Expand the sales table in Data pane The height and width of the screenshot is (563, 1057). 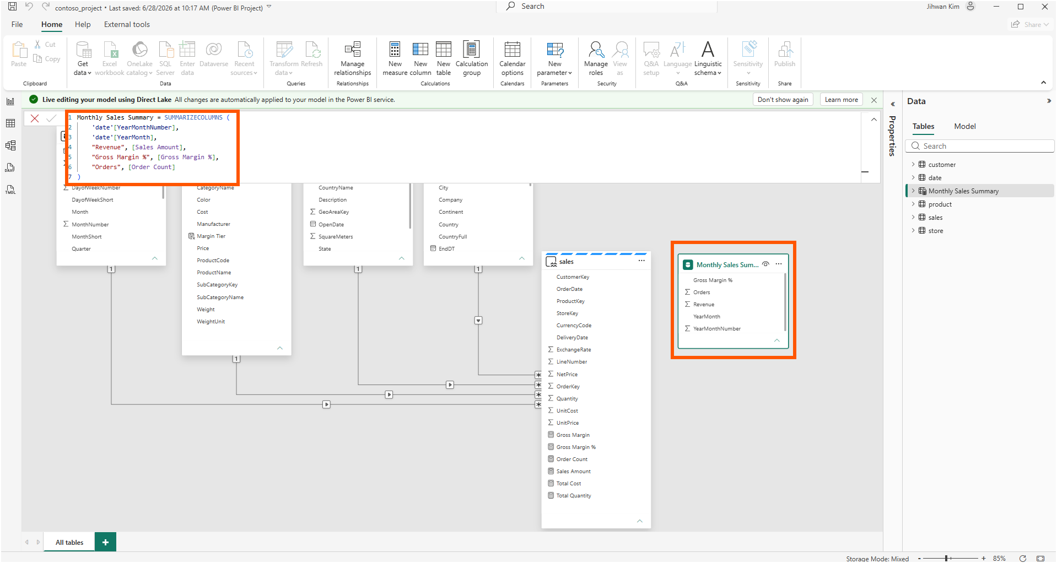tap(913, 218)
